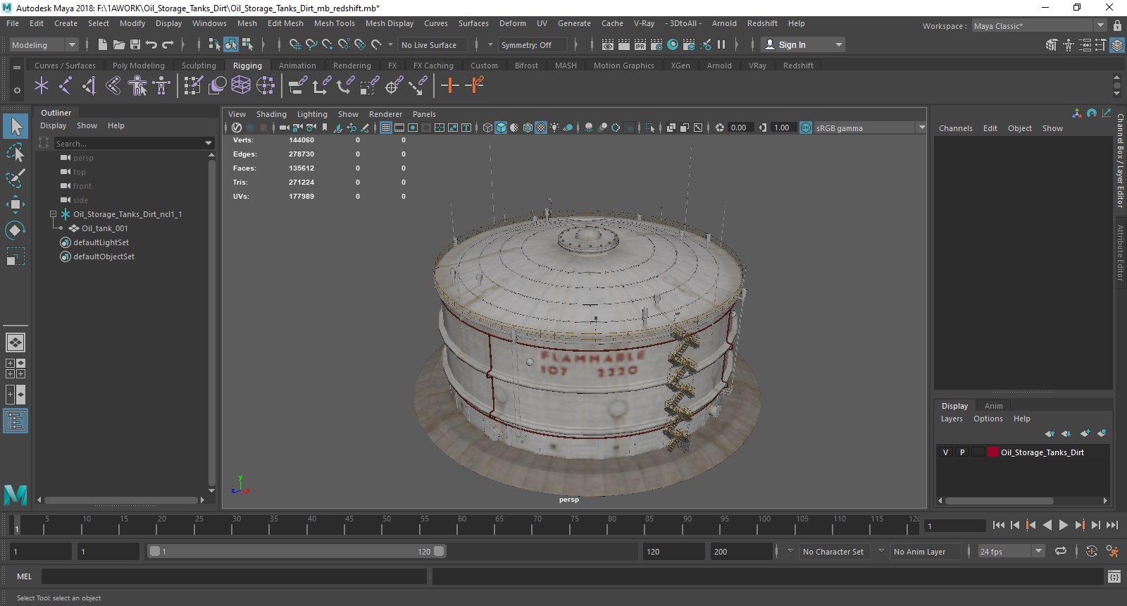Image resolution: width=1127 pixels, height=606 pixels.
Task: Click the red layer color swatch
Action: tap(993, 452)
